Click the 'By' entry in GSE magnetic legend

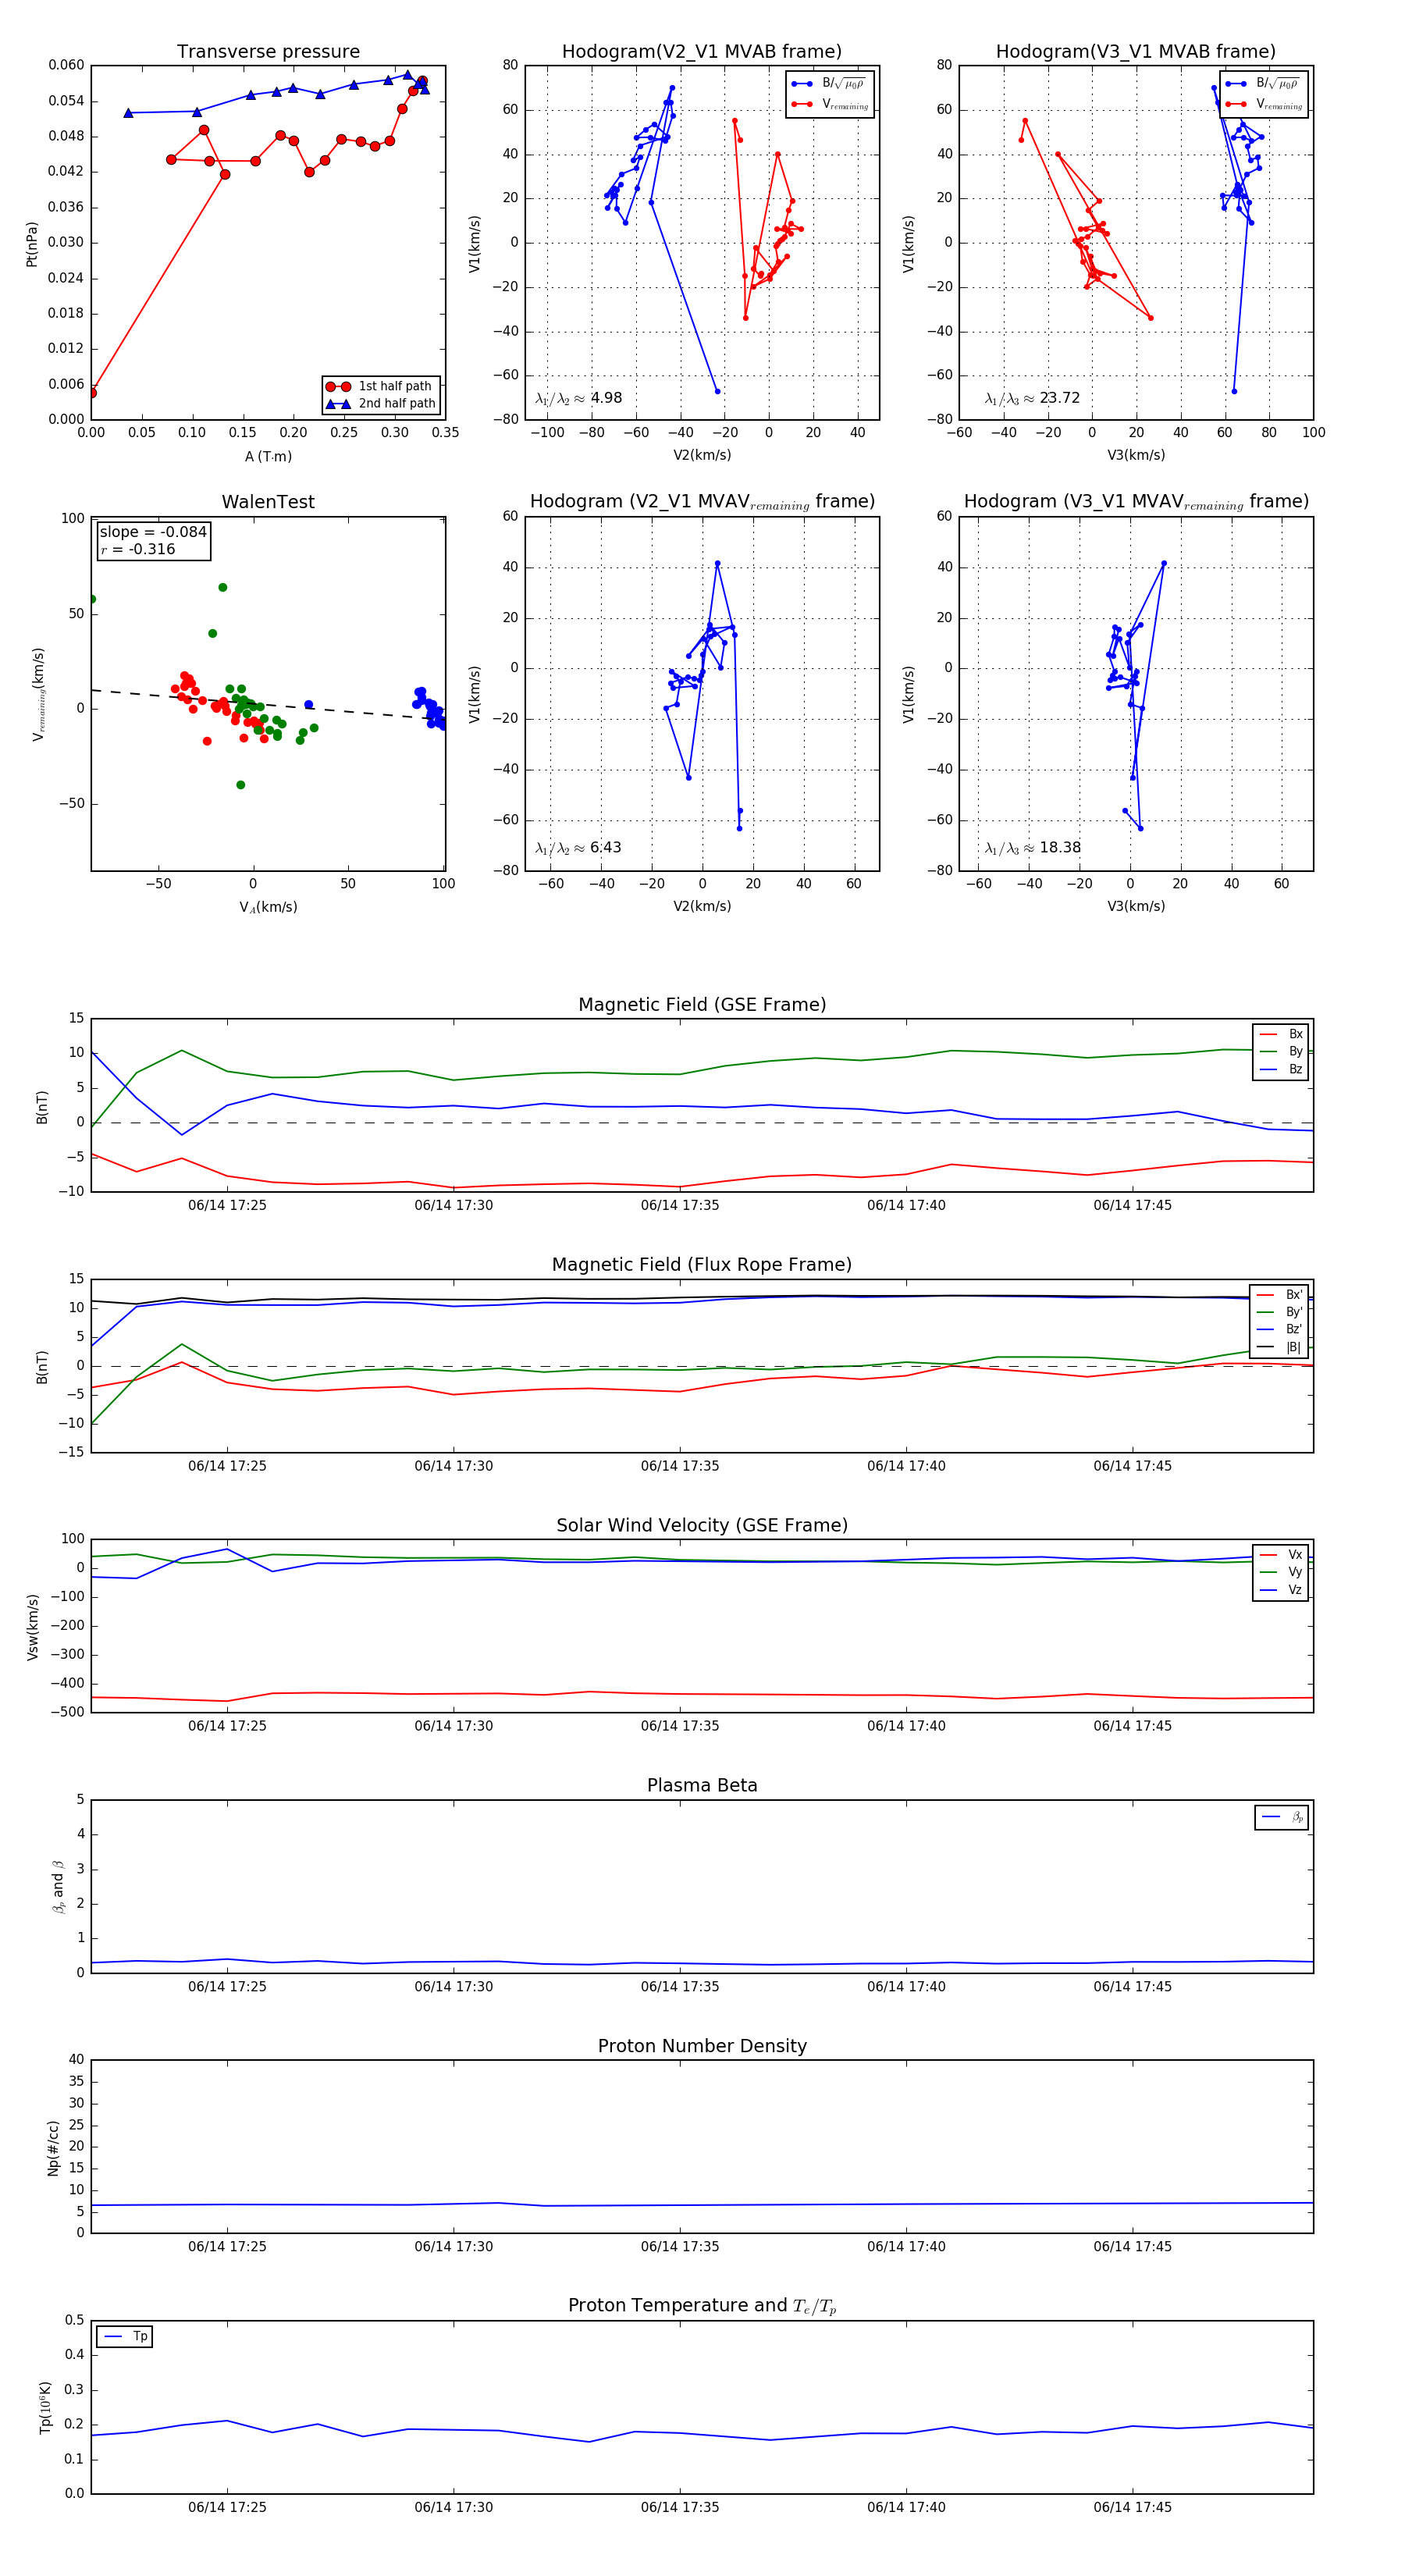(x=1281, y=1052)
